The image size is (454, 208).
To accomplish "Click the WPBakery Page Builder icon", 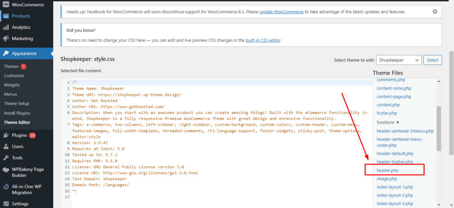I will [5, 170].
